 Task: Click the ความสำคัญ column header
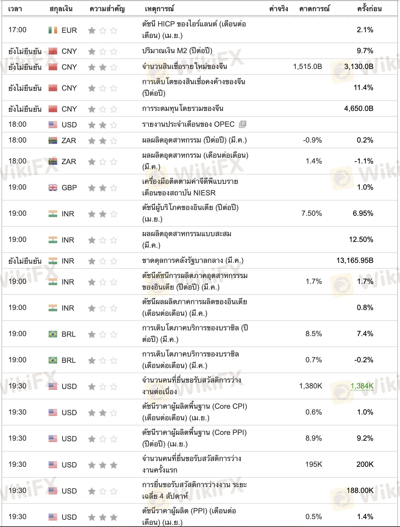pyautogui.click(x=107, y=9)
